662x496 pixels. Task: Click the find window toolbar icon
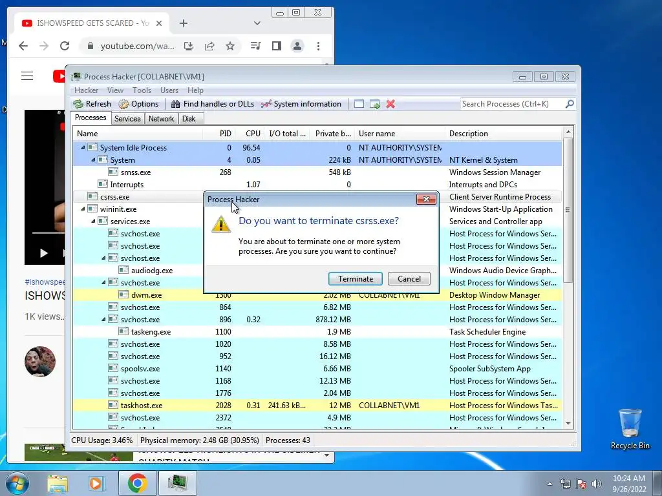(359, 104)
